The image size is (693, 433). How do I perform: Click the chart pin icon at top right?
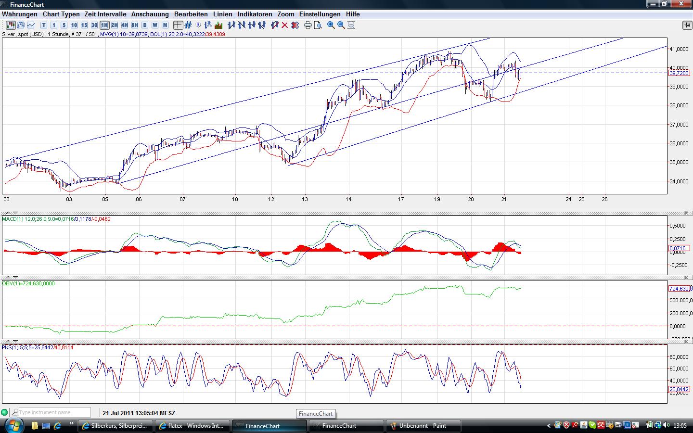(687, 25)
